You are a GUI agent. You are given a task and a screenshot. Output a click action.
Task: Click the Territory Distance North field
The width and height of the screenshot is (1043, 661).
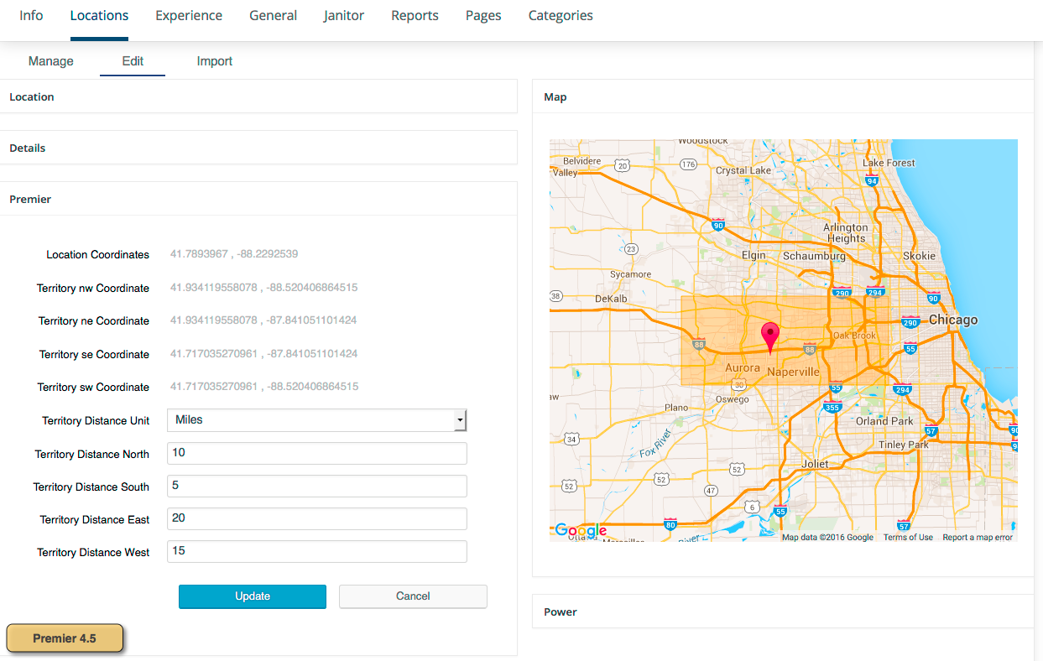[x=316, y=453]
